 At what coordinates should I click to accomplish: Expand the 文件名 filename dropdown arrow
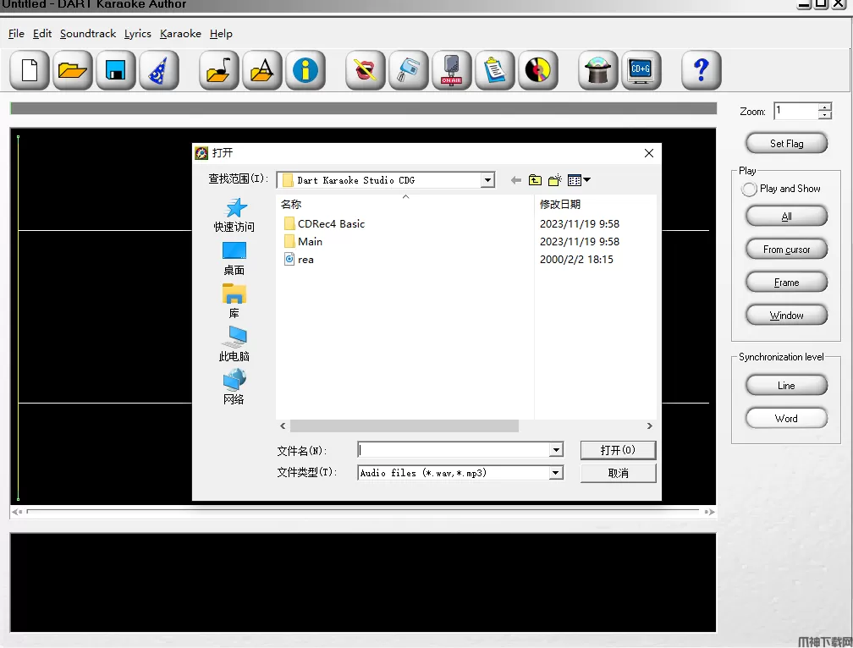pyautogui.click(x=556, y=450)
